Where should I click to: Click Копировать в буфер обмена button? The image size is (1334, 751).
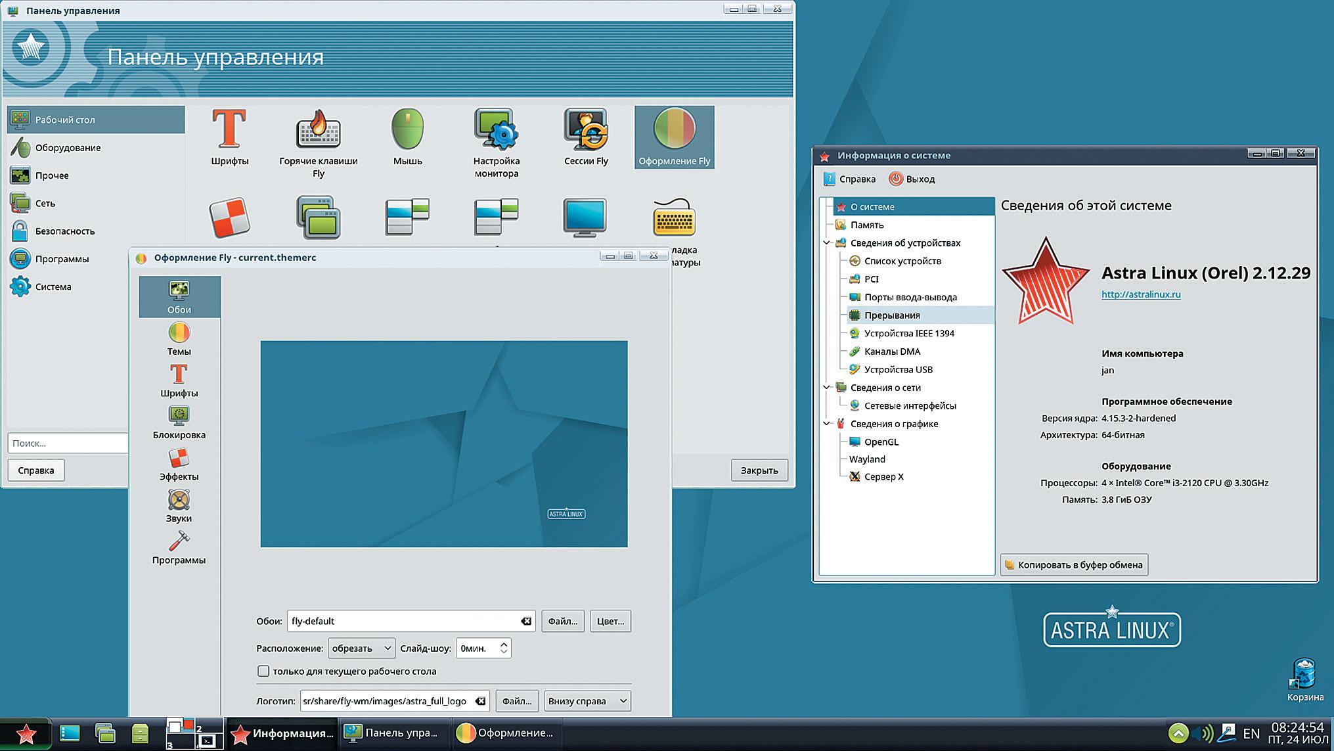[x=1074, y=564]
